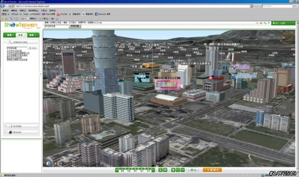
Task: Click the grey stop button
Action: point(193,170)
